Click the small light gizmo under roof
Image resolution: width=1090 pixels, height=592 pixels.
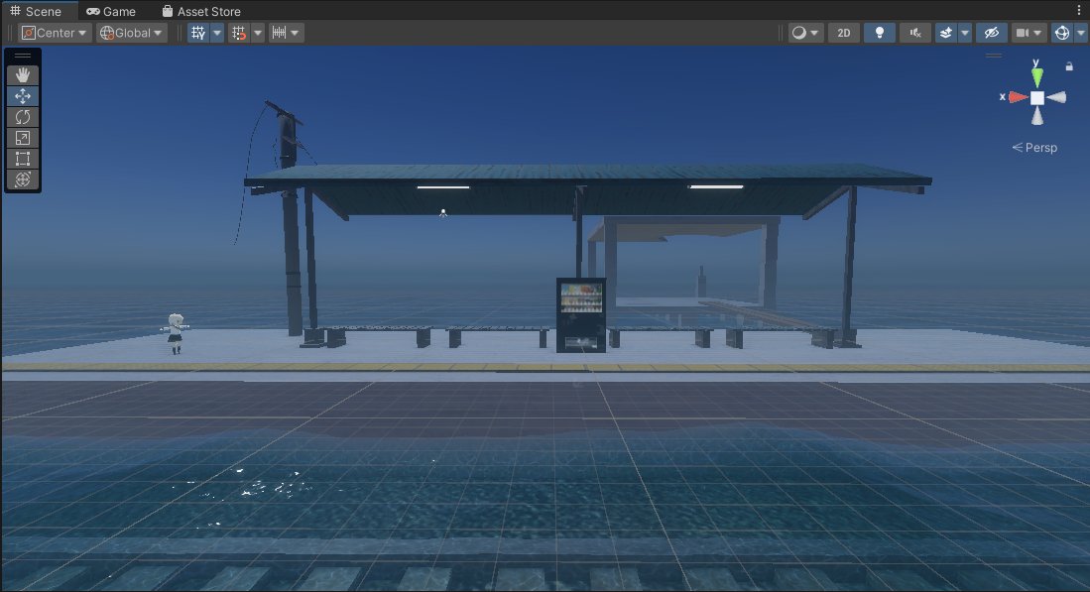tap(442, 213)
